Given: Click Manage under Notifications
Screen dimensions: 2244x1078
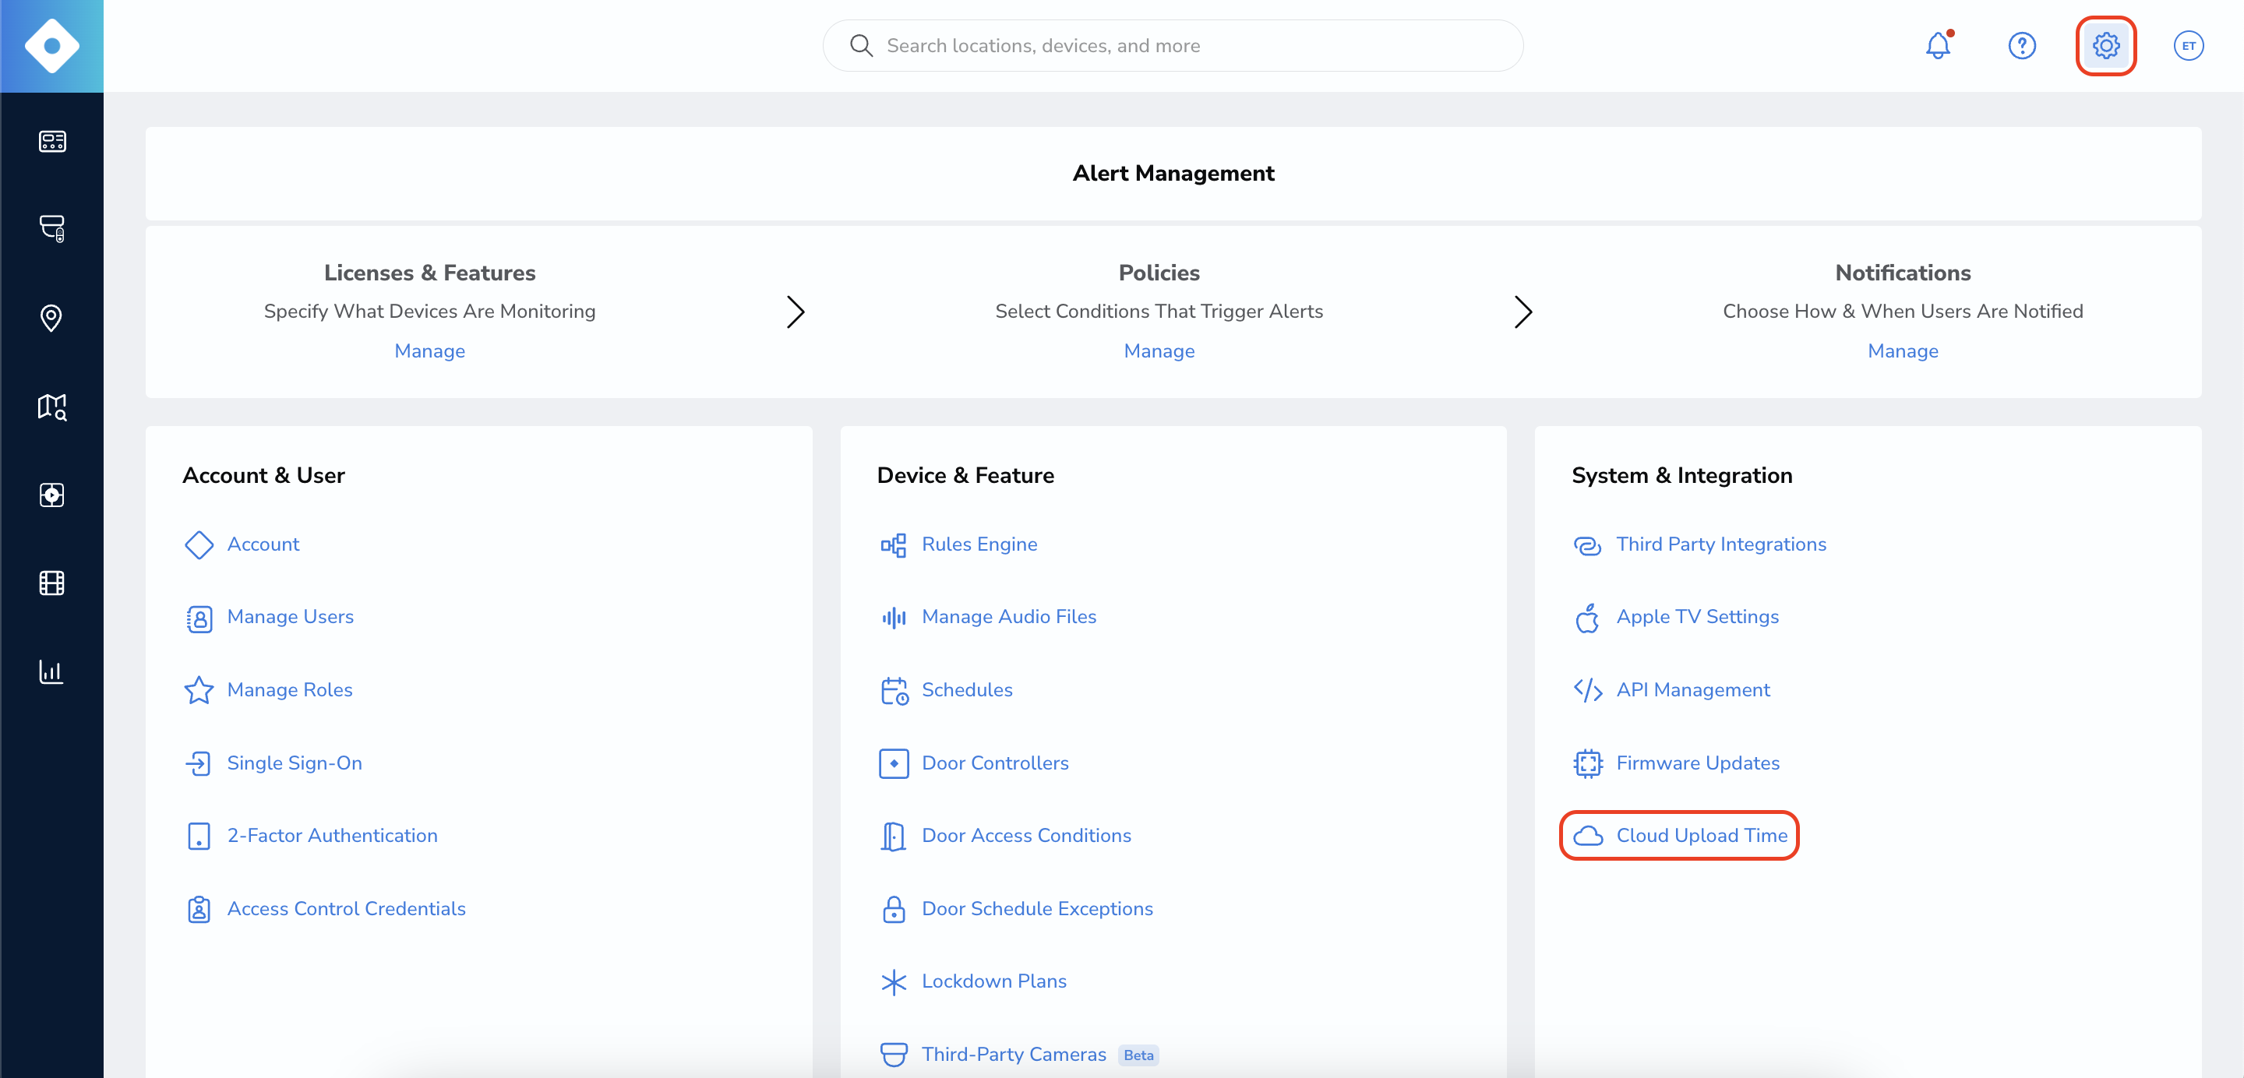Looking at the screenshot, I should tap(1903, 351).
